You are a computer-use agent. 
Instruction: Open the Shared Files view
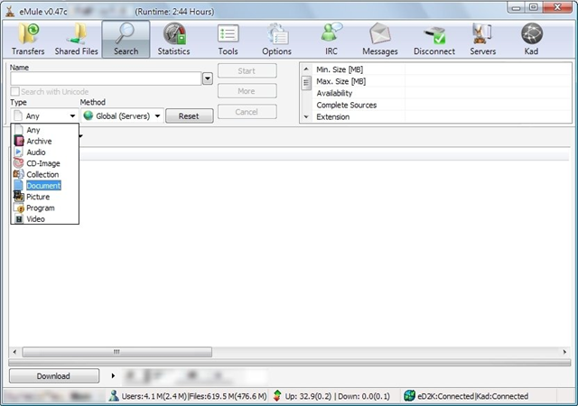[x=76, y=40]
